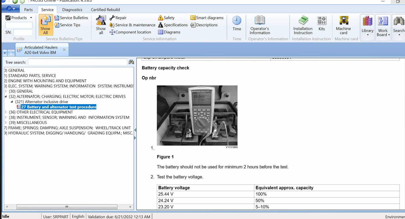
Task: Switch to the Diagnostics tab
Action: coord(72,10)
